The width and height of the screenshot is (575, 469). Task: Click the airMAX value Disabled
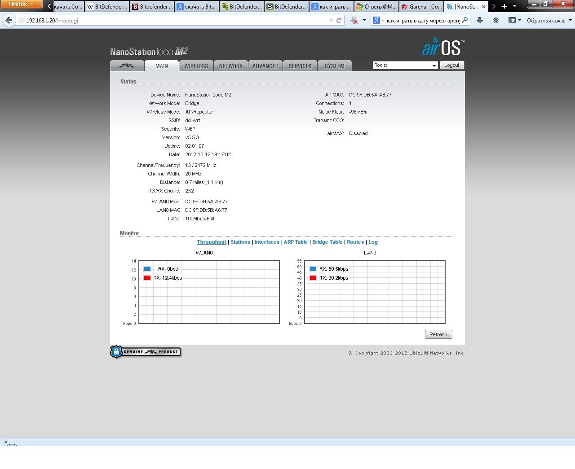358,133
